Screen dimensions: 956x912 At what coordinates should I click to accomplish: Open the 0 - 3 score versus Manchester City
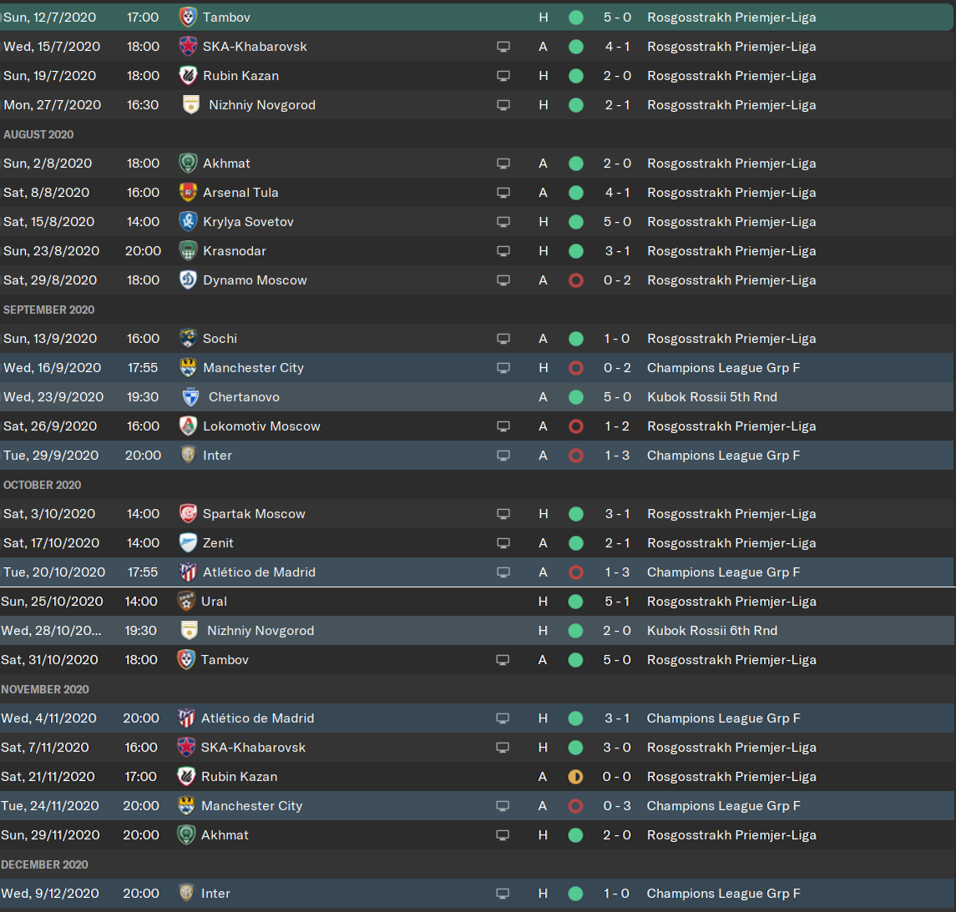tap(617, 805)
